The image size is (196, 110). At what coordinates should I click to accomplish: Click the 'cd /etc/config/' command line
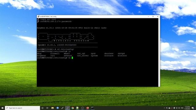tap(55, 49)
